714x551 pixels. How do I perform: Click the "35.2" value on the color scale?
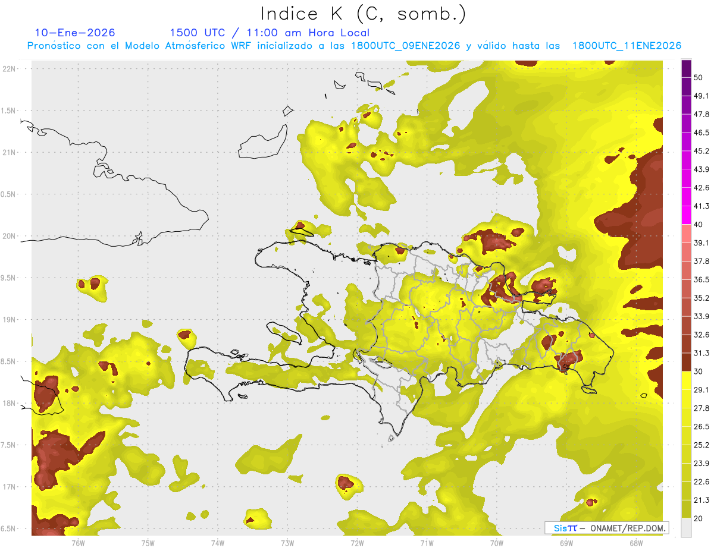click(701, 298)
